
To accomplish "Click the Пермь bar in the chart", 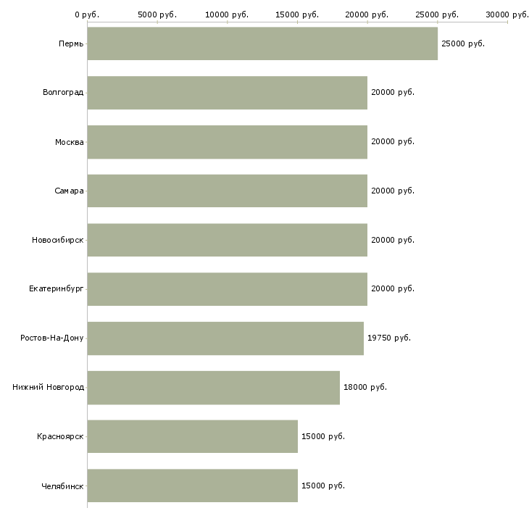I will 262,43.
